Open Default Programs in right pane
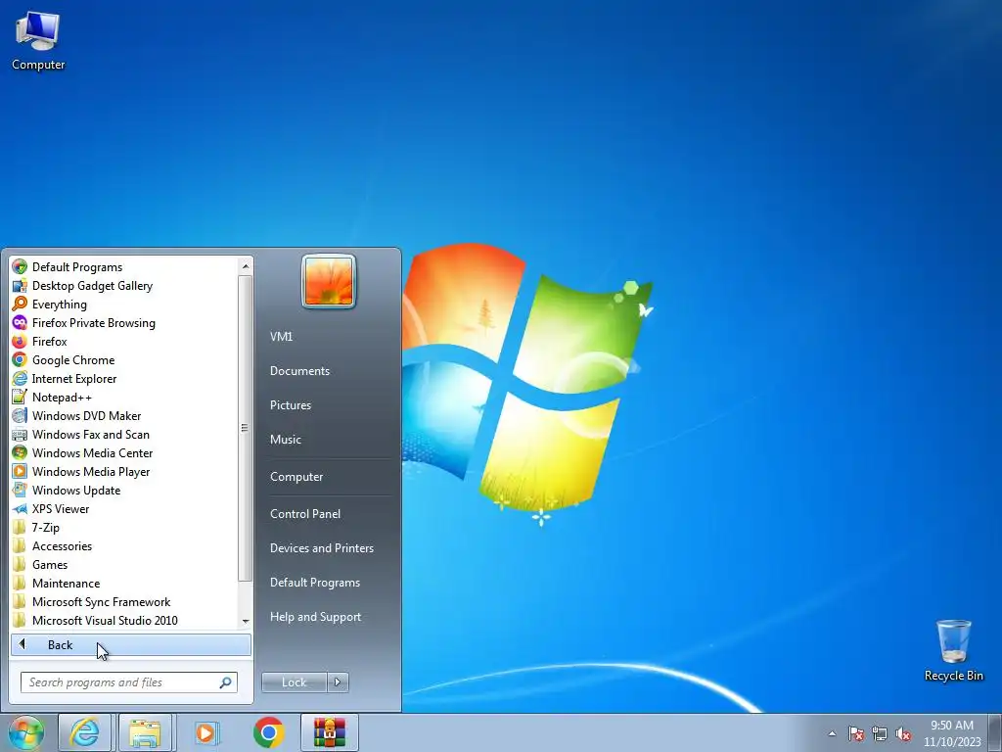The height and width of the screenshot is (752, 1002). 314,583
